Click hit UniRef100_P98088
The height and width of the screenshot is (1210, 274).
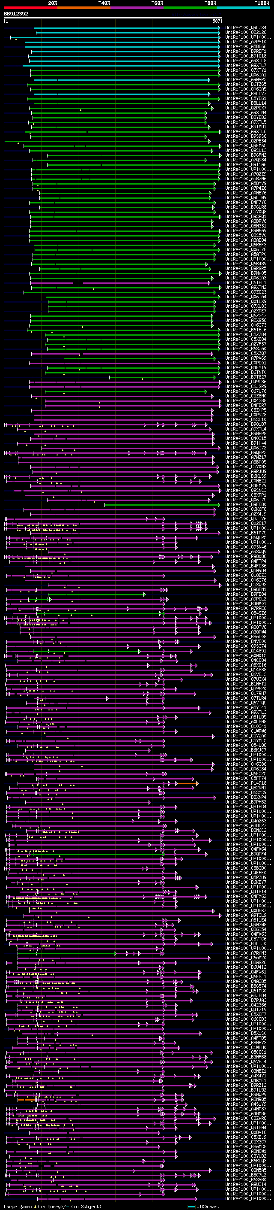246,557
